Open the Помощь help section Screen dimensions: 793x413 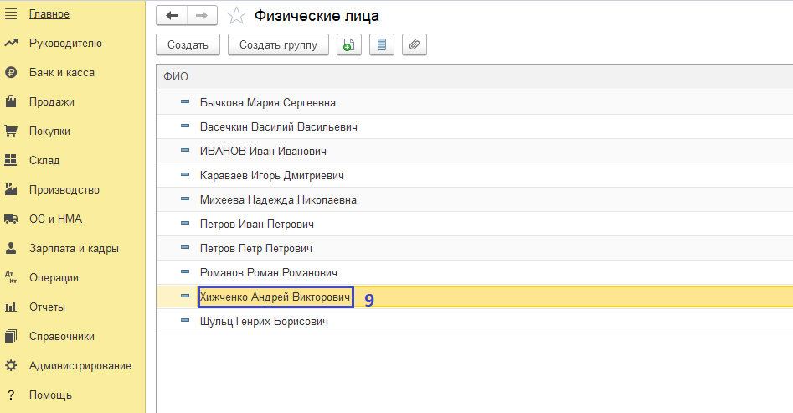tap(50, 395)
